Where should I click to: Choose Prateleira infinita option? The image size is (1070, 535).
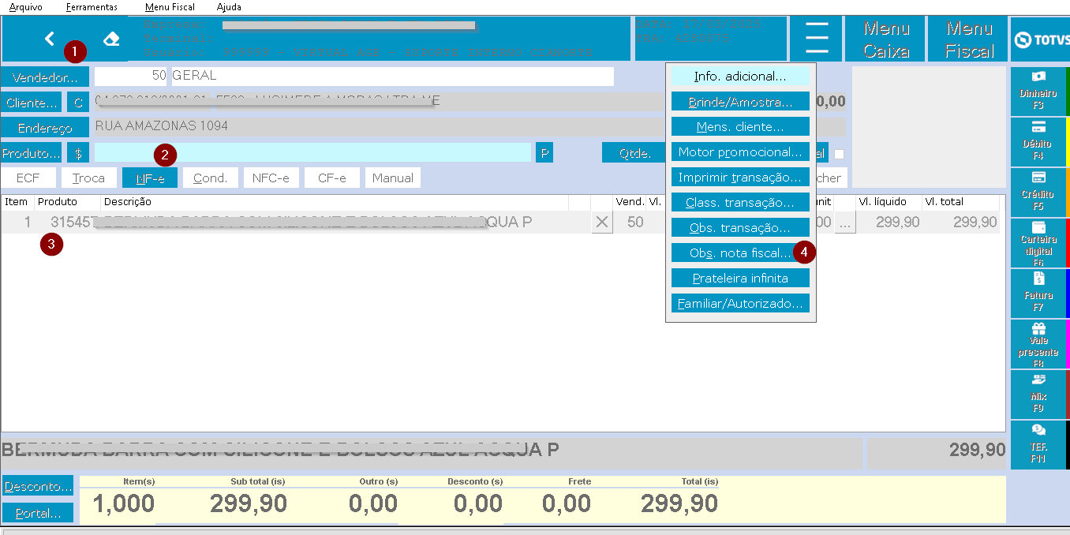(x=740, y=279)
